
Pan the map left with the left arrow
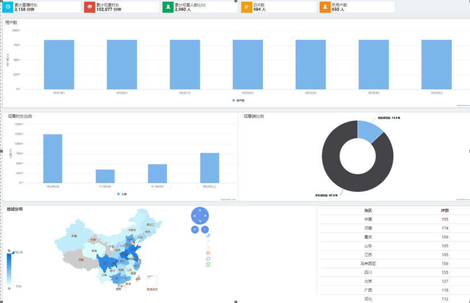point(195,216)
